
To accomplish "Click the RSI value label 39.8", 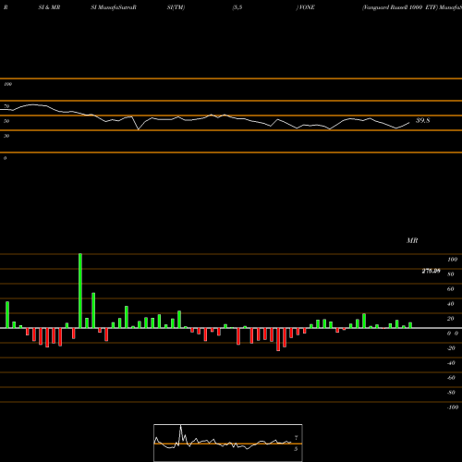I will click(422, 120).
